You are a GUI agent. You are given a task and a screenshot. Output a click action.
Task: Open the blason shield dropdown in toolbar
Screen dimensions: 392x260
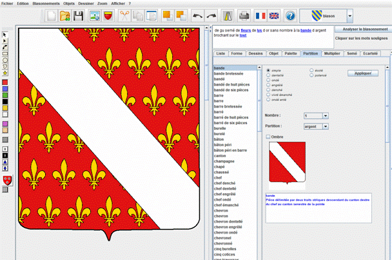(x=349, y=15)
